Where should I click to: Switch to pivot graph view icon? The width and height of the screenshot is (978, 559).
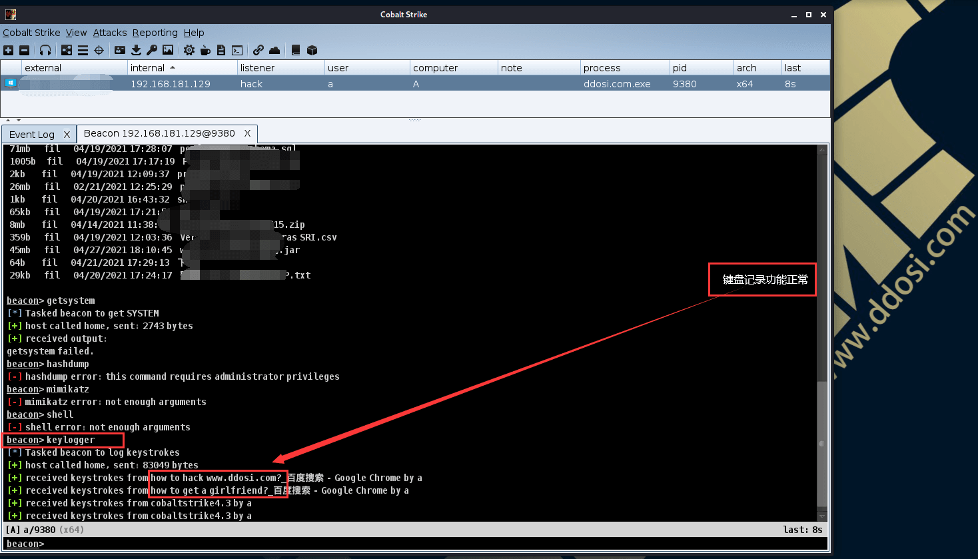click(x=67, y=50)
